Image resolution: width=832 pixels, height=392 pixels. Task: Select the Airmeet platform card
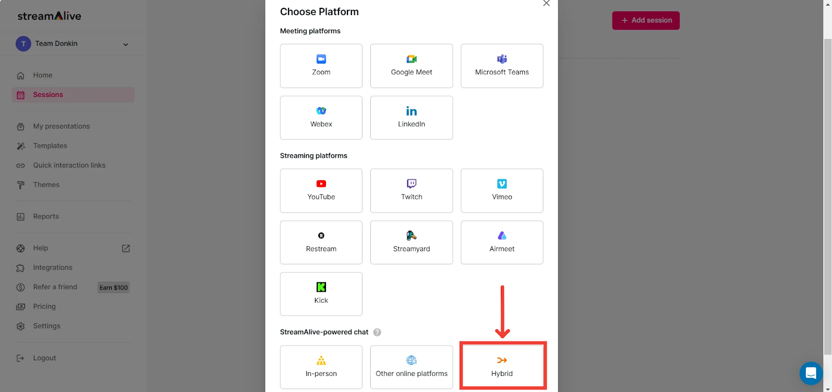(502, 242)
